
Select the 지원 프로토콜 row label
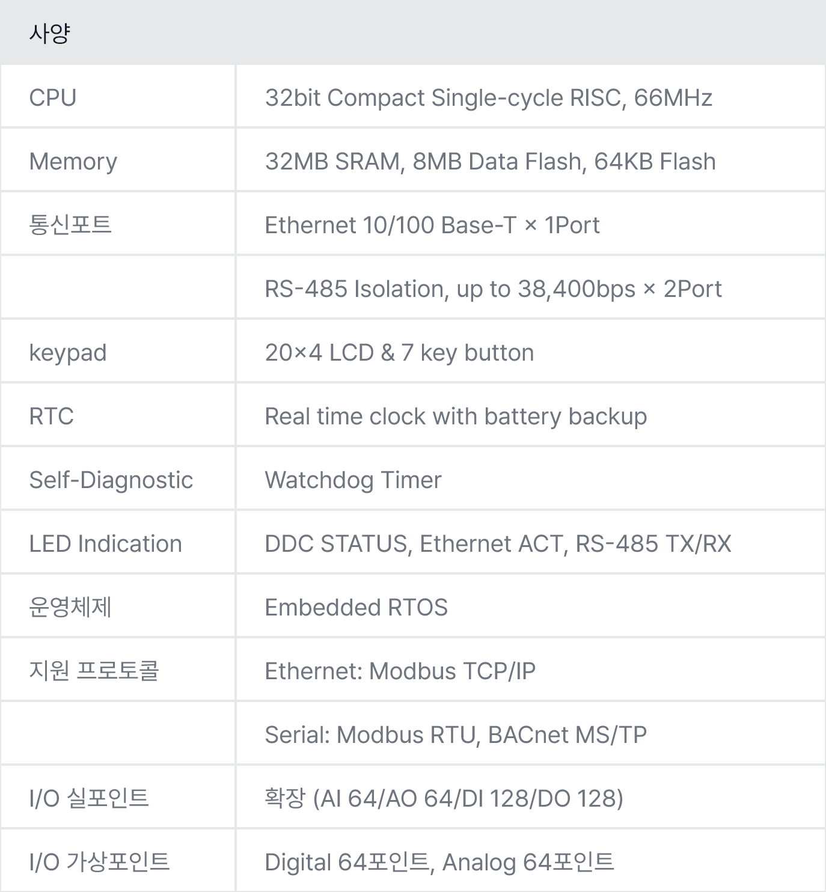(94, 671)
